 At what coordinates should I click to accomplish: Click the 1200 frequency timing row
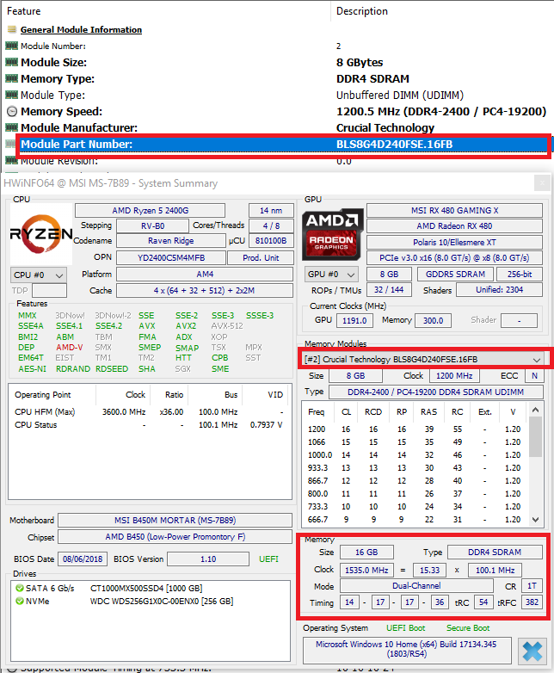(415, 429)
